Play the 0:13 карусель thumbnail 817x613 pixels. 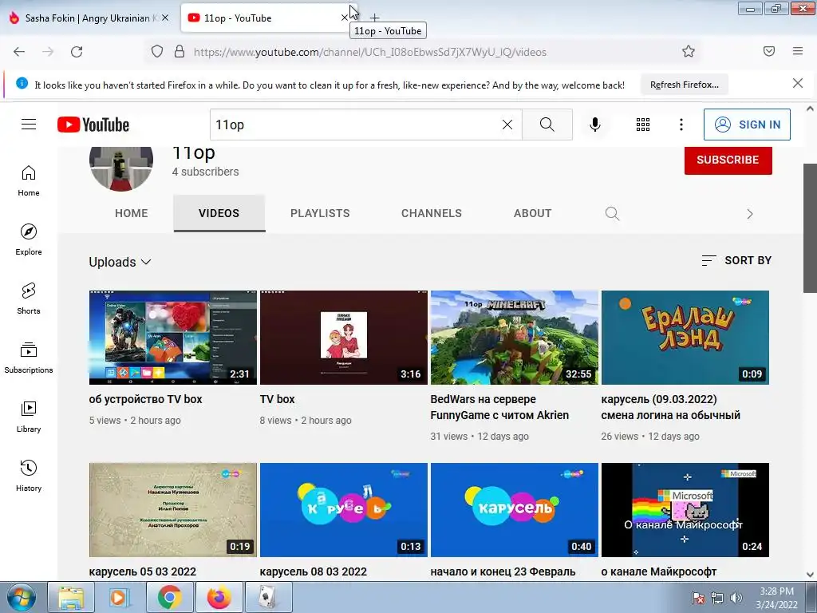coord(343,510)
